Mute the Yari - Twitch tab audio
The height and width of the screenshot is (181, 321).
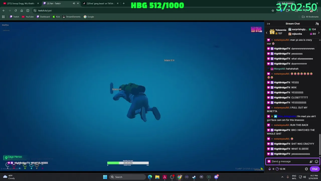tap(74, 4)
